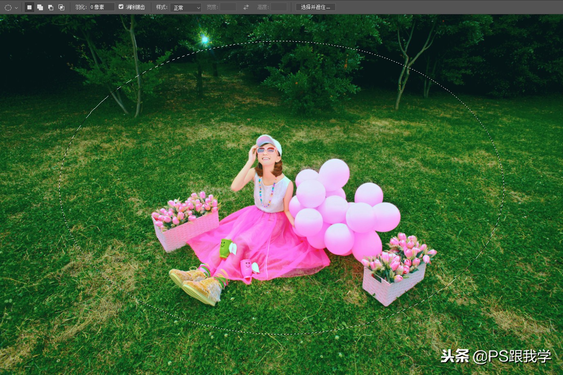Click the highlighted selection mode square icon
Image resolution: width=563 pixels, height=375 pixels.
point(29,7)
